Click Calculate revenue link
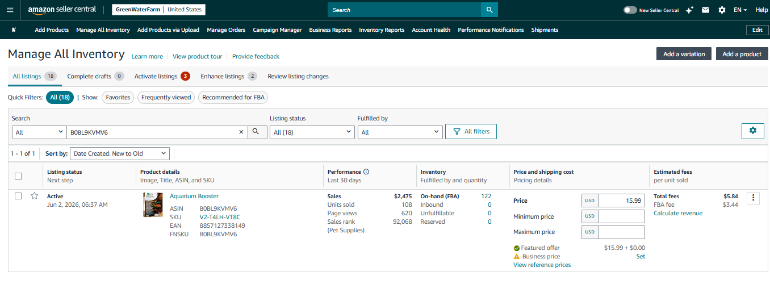Image resolution: width=770 pixels, height=284 pixels. (x=678, y=213)
